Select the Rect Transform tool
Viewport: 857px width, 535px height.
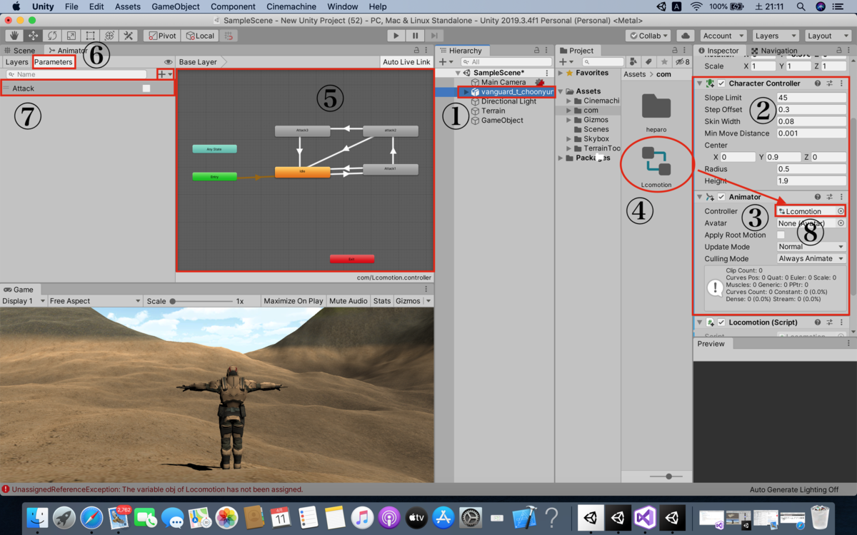pos(91,36)
